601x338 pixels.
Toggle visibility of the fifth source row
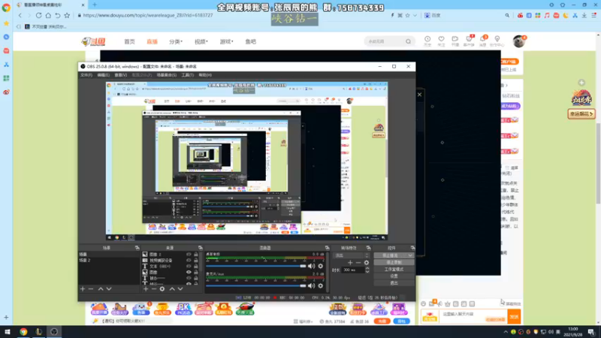click(189, 278)
